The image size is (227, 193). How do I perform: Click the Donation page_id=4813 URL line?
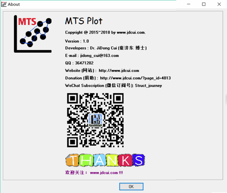pyautogui.click(x=118, y=78)
